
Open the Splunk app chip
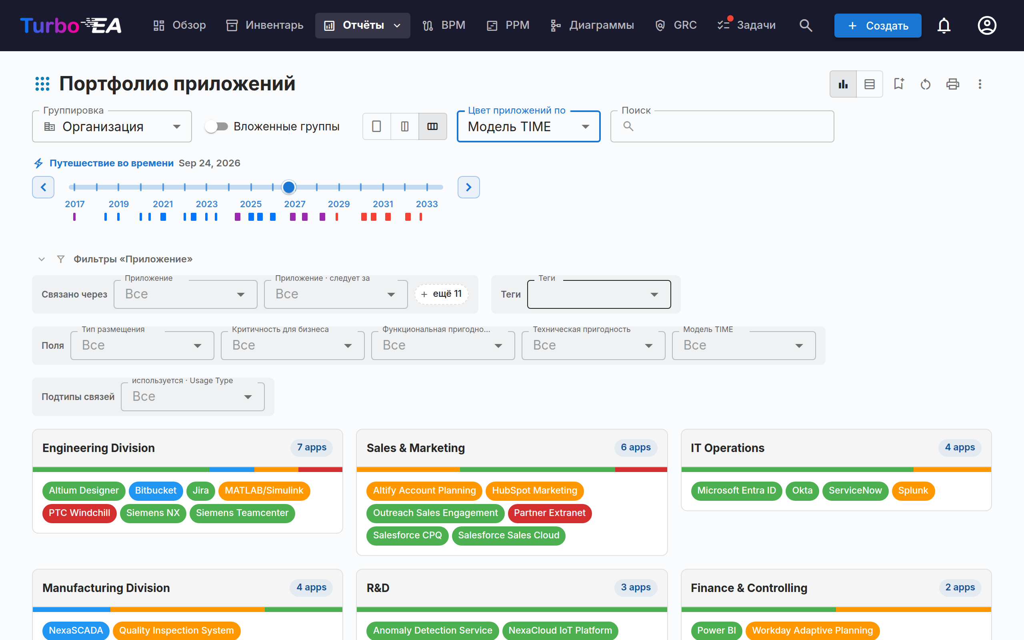pos(913,490)
